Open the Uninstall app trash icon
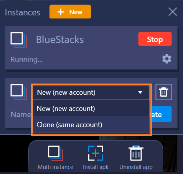183x174 pixels. (x=136, y=153)
